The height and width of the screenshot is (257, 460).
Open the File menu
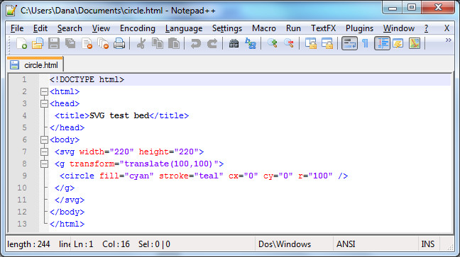[17, 28]
